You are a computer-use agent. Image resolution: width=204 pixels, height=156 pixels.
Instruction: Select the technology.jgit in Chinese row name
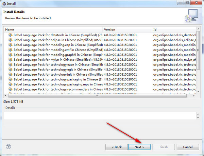tap(58, 75)
